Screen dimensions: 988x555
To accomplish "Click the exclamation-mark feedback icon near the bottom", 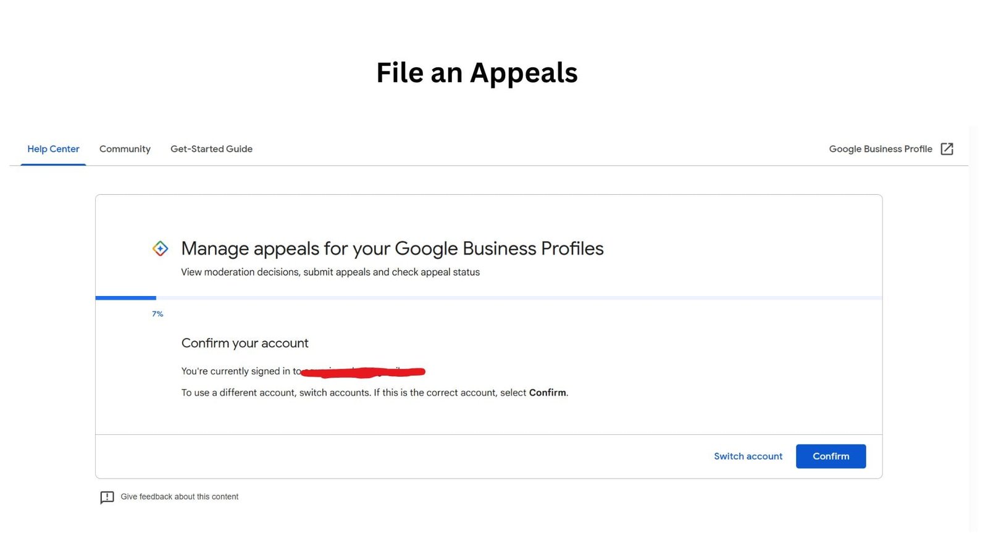I will (x=107, y=497).
